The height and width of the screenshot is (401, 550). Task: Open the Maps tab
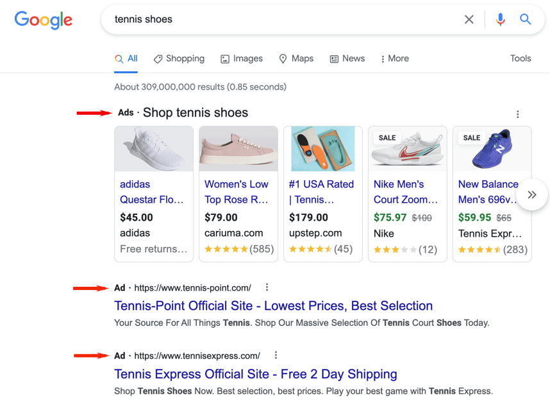(x=296, y=58)
